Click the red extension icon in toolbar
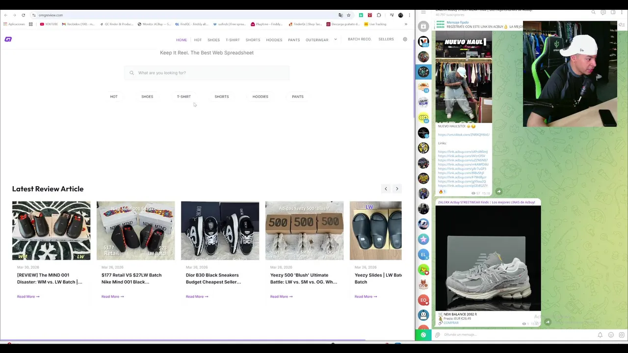Image resolution: width=628 pixels, height=353 pixels. point(369,15)
